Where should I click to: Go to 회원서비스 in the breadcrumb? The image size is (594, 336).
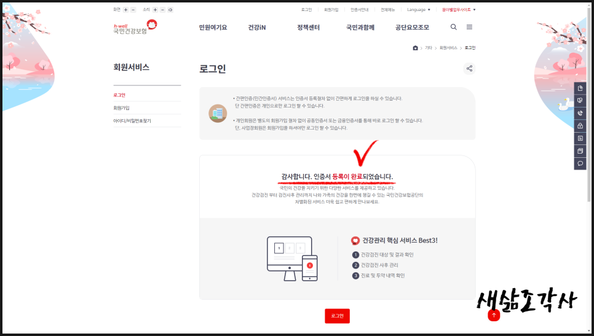[x=448, y=48]
